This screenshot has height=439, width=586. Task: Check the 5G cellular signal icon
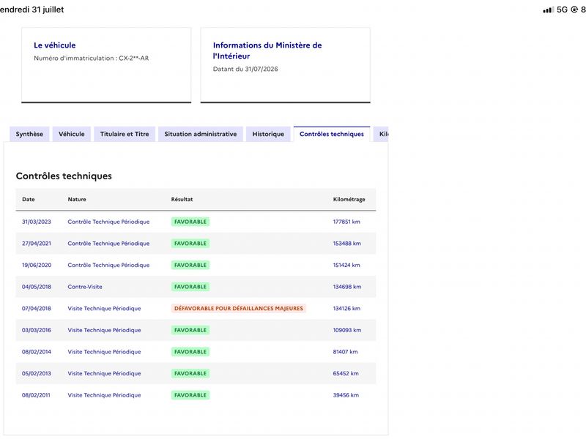548,10
